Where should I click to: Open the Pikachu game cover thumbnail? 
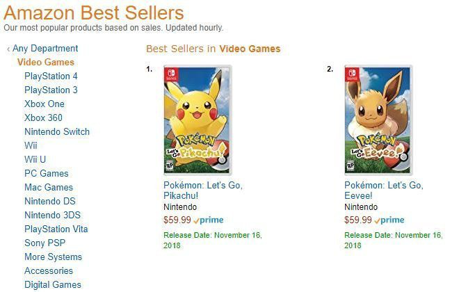click(x=198, y=120)
